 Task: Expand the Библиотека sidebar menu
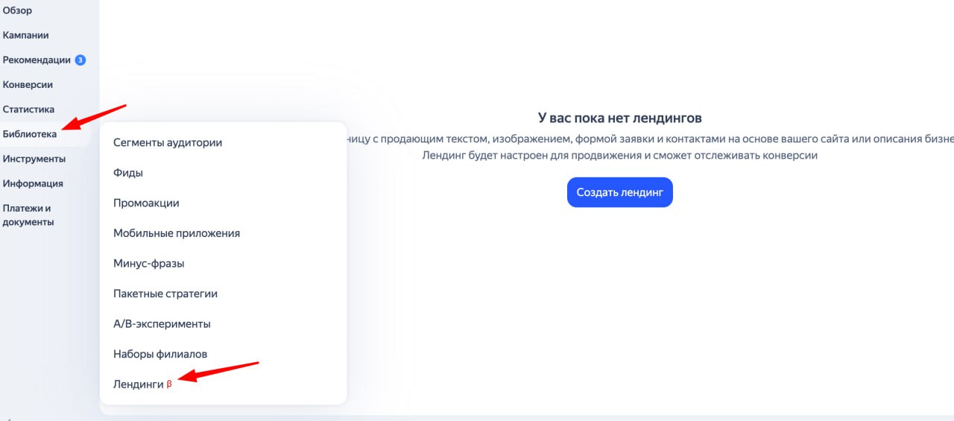click(x=30, y=134)
